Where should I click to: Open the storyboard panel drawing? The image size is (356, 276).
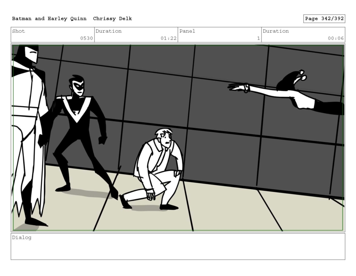pos(178,138)
